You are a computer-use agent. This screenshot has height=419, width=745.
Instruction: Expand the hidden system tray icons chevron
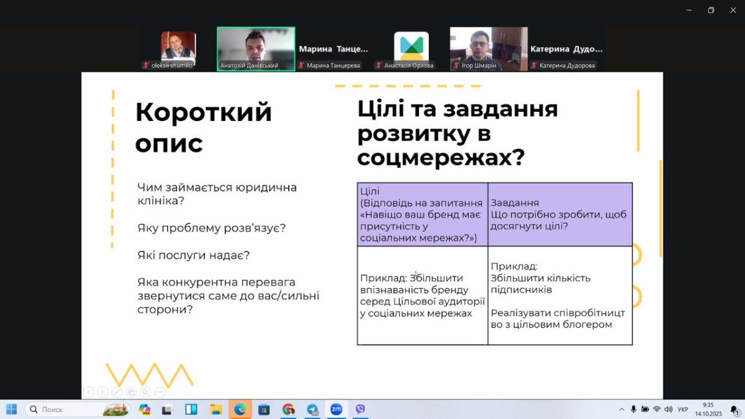(621, 409)
